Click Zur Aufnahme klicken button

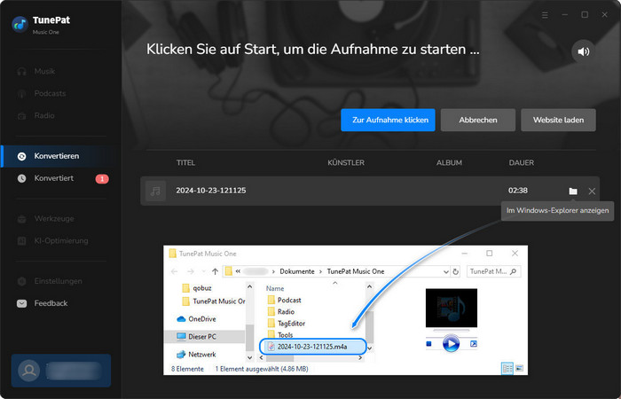388,120
